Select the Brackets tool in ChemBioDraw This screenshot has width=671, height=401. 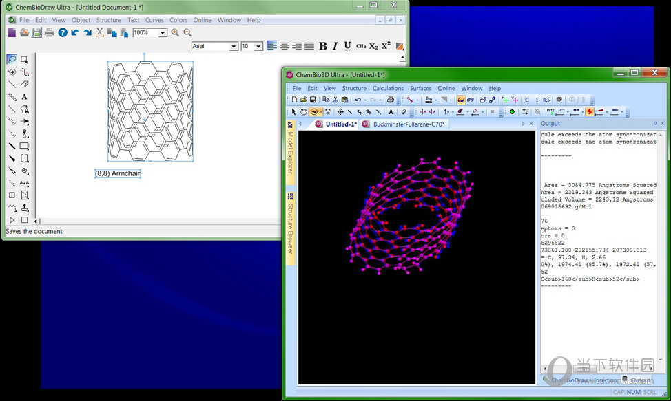click(x=24, y=158)
